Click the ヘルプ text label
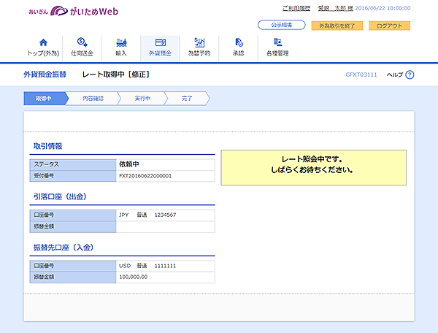This screenshot has width=438, height=333. pos(394,74)
